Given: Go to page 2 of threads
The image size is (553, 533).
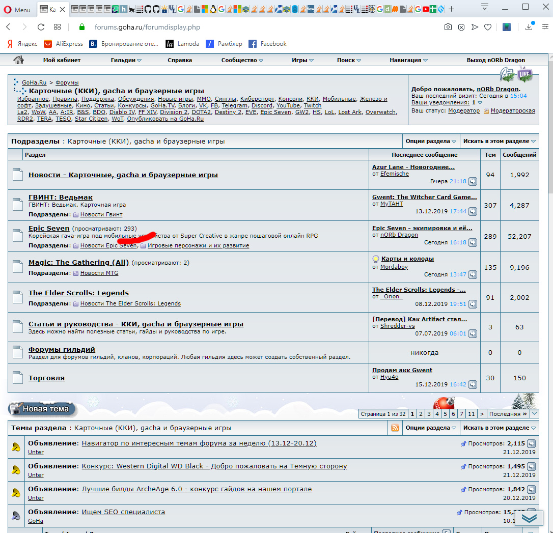Looking at the screenshot, I should point(421,414).
